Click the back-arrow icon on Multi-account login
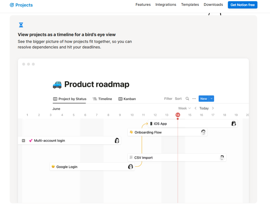Viewport: 270px width, 208px height. tap(23, 141)
